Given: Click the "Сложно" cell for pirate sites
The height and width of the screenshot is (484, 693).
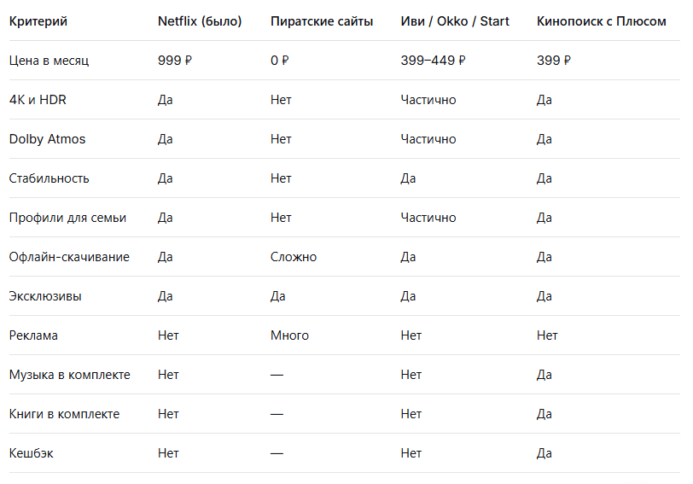Looking at the screenshot, I should pos(294,257).
